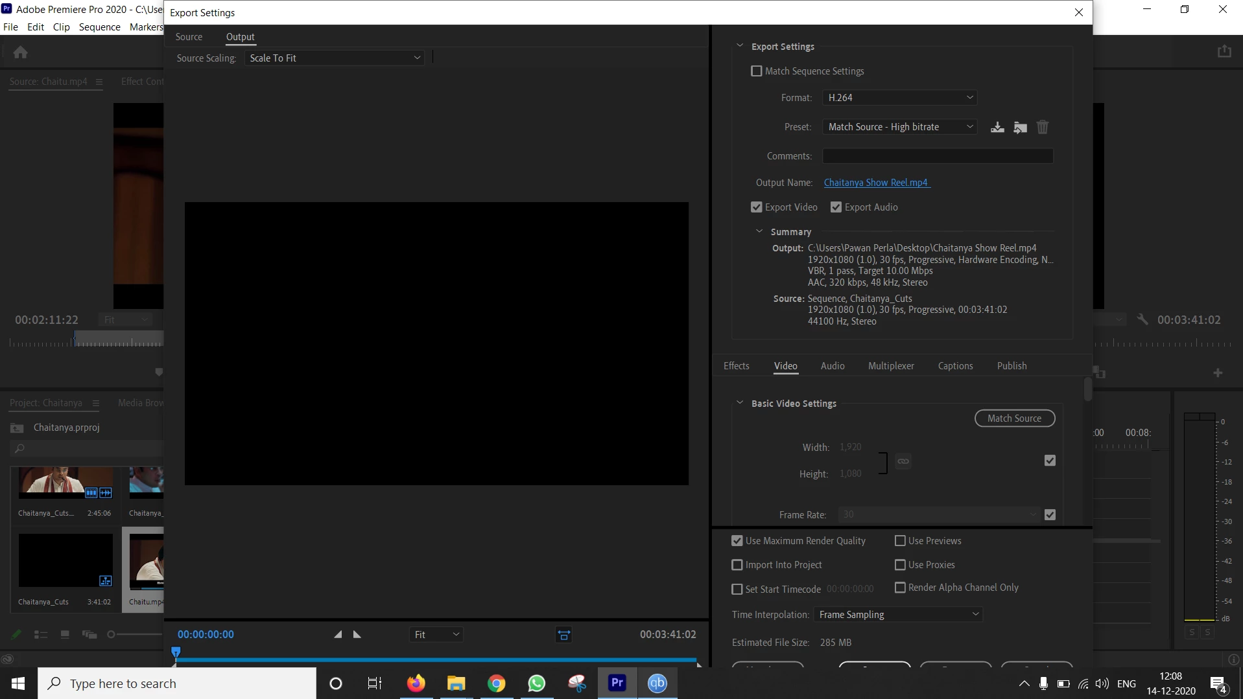Uncheck Export Video
Image resolution: width=1243 pixels, height=699 pixels.
tap(756, 207)
